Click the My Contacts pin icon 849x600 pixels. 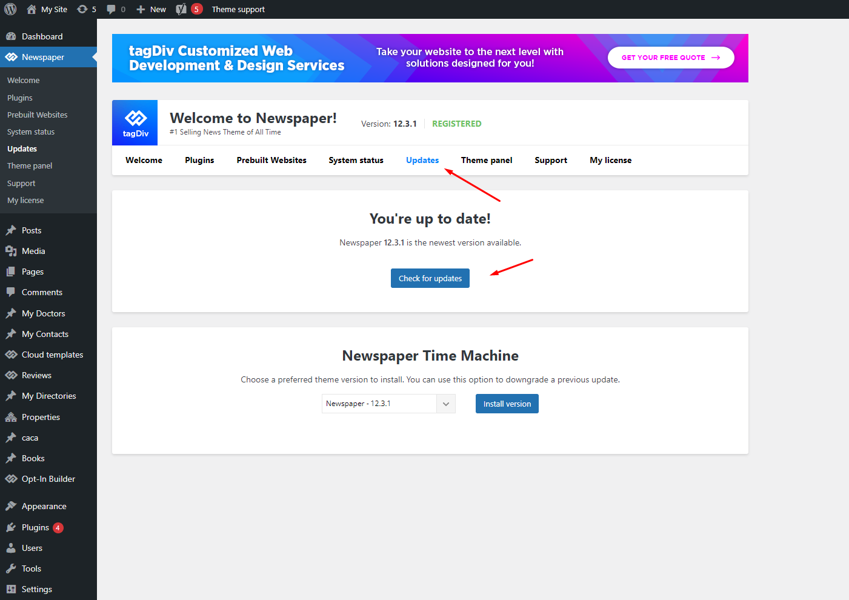point(11,334)
